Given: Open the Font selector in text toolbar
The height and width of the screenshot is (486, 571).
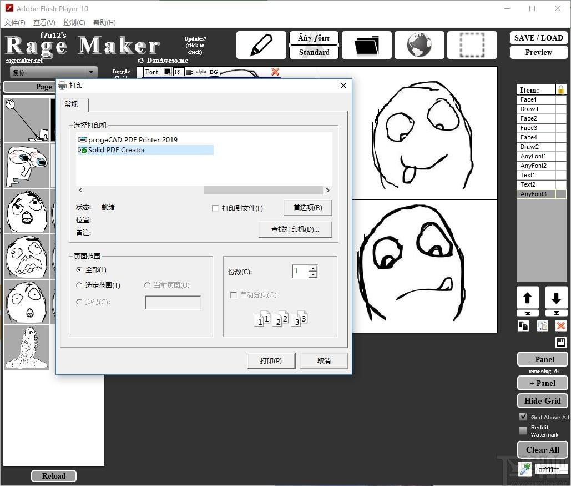Looking at the screenshot, I should [x=151, y=72].
